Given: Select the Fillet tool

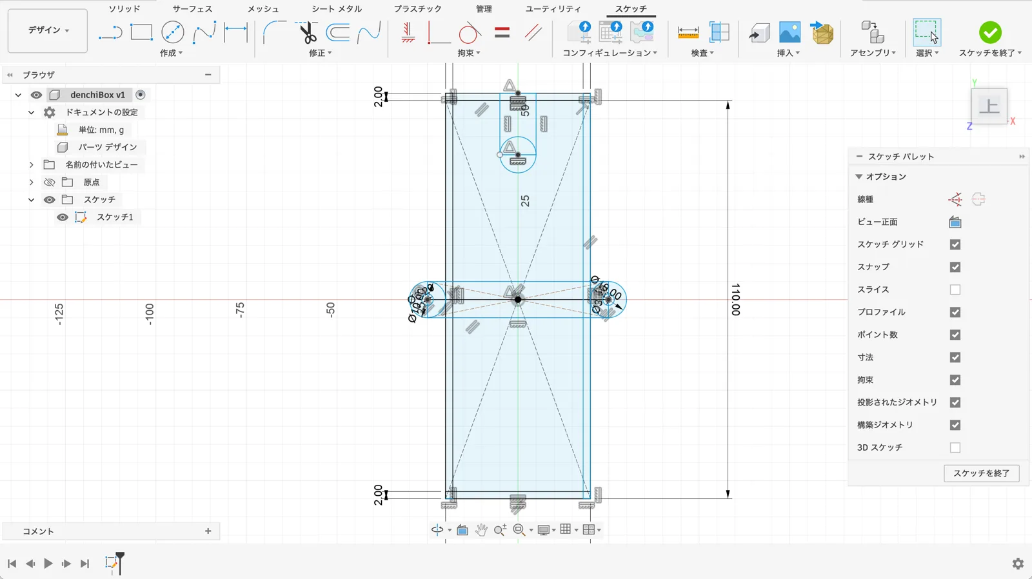Looking at the screenshot, I should point(275,32).
